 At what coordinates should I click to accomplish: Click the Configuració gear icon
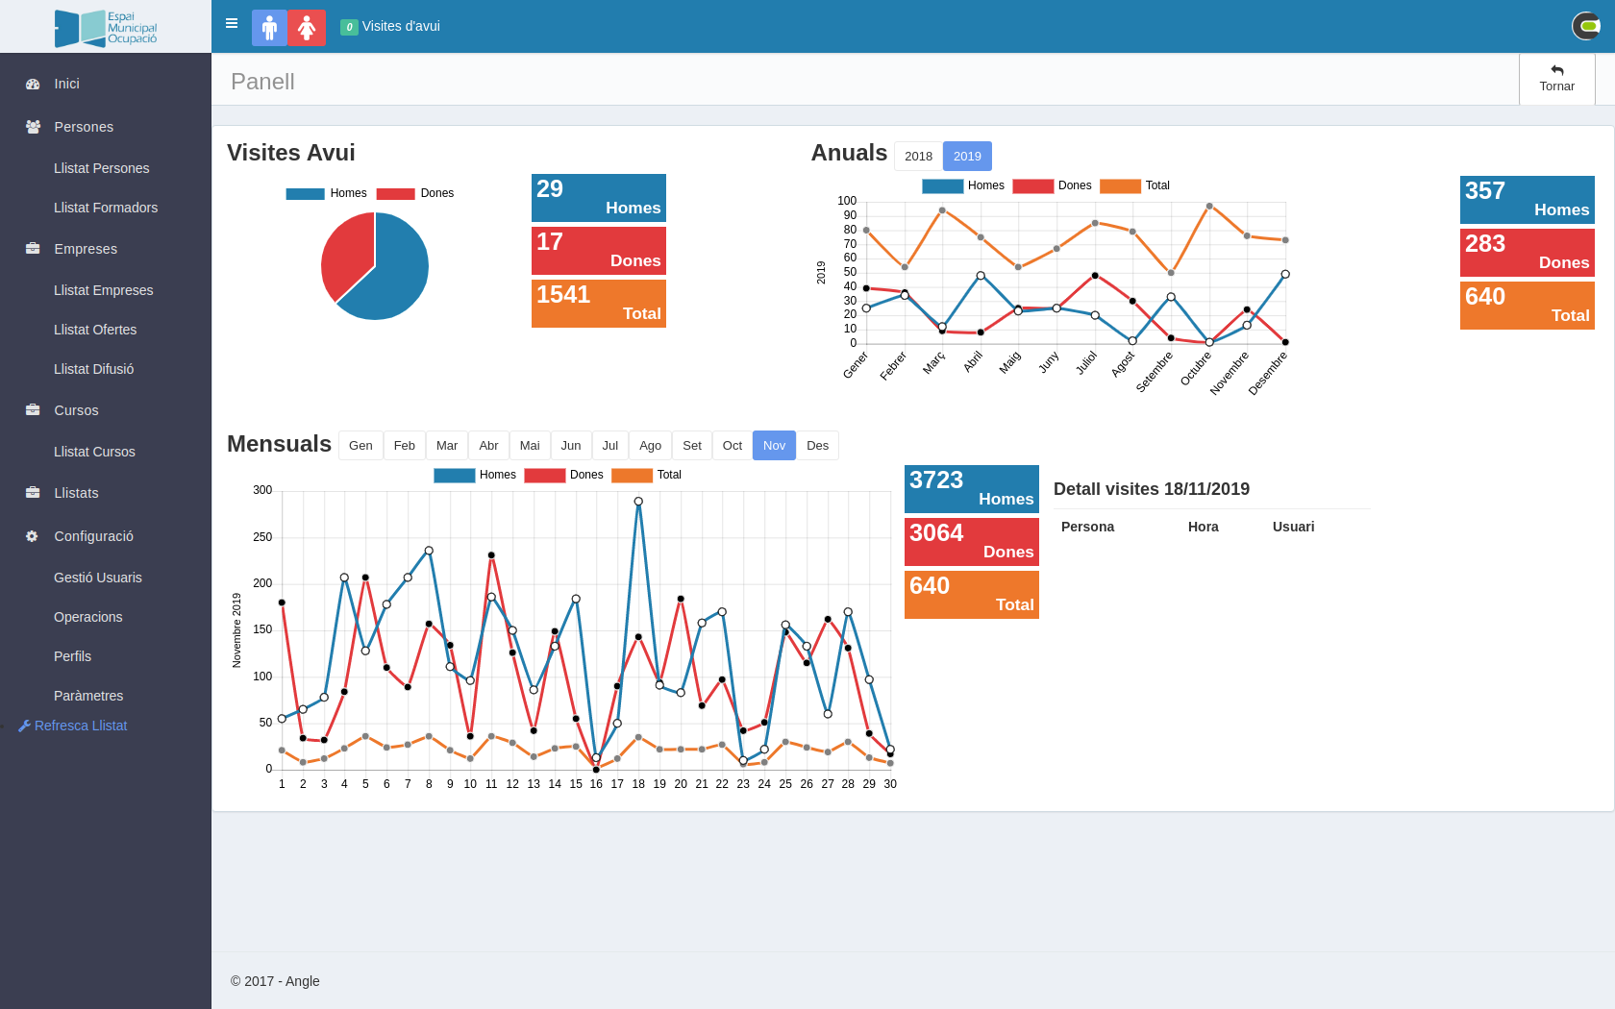(33, 536)
